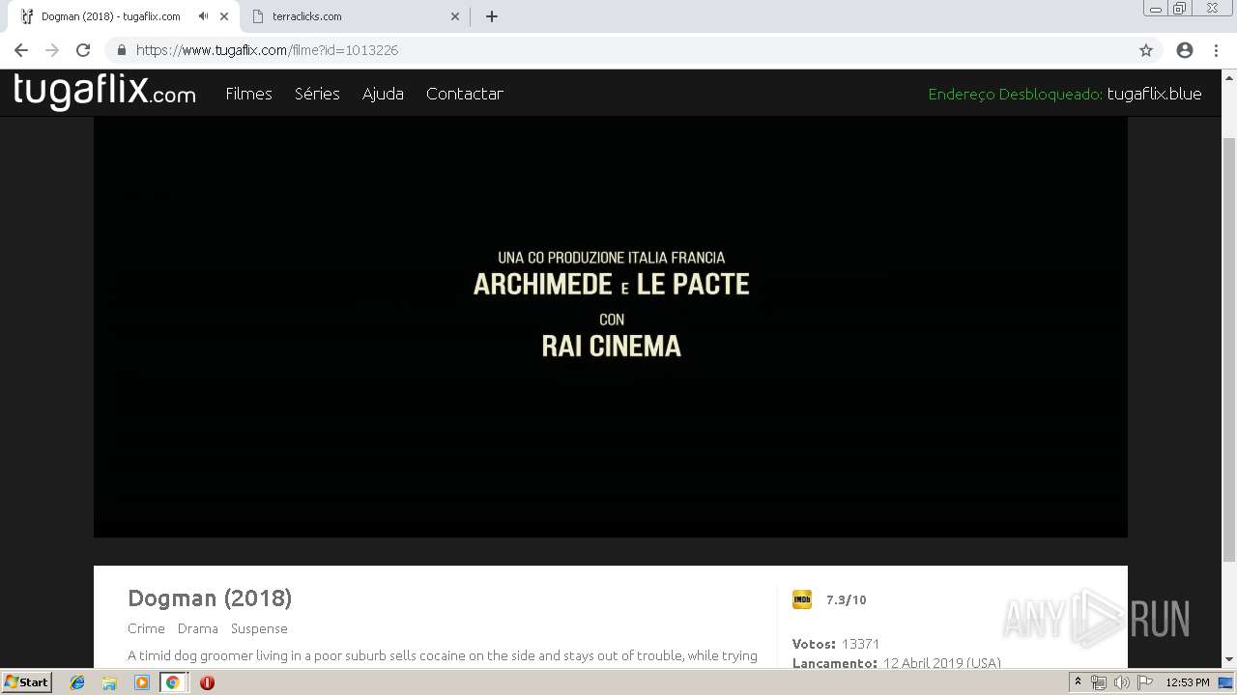This screenshot has width=1237, height=695.
Task: Switch to the terraclicks.com tab
Action: tap(354, 16)
